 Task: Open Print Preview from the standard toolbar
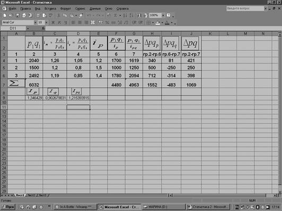[x=44, y=15]
